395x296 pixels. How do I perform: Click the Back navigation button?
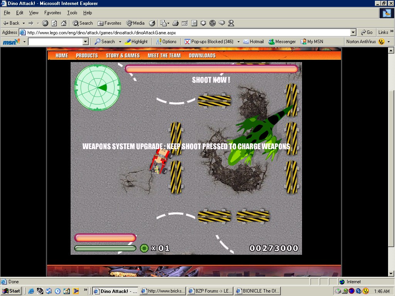(11, 23)
